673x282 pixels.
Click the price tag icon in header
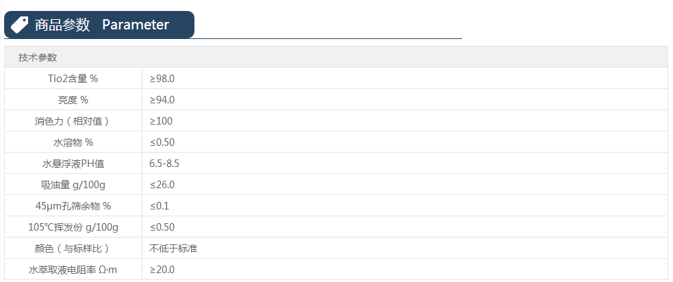click(x=20, y=25)
